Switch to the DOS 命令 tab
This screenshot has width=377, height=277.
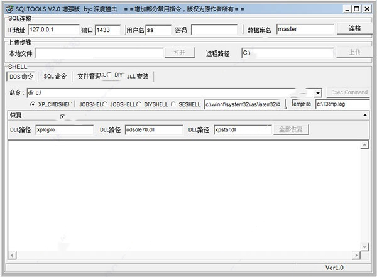tap(21, 77)
